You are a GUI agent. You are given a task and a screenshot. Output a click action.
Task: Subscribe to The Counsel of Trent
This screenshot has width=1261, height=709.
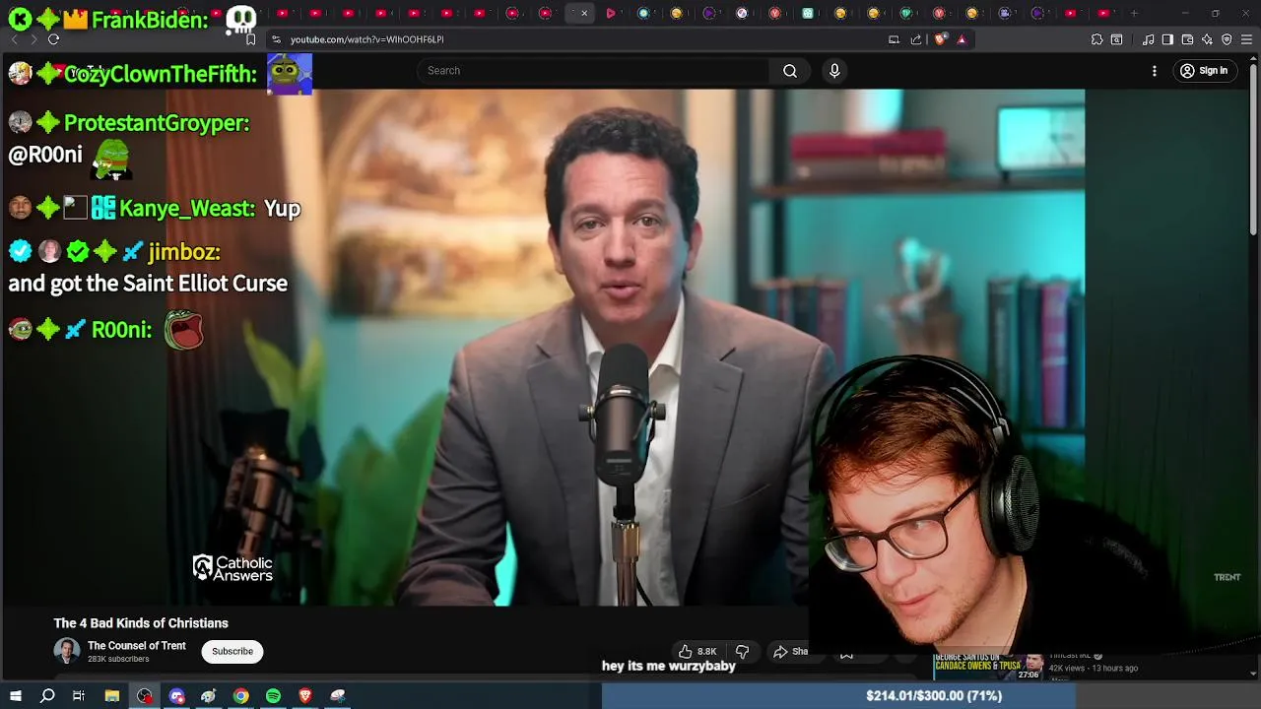point(232,651)
